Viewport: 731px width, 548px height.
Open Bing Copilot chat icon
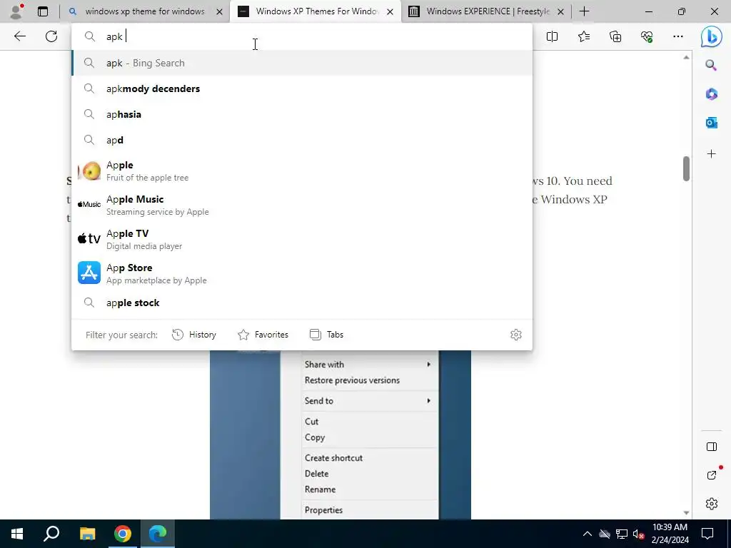tap(711, 37)
